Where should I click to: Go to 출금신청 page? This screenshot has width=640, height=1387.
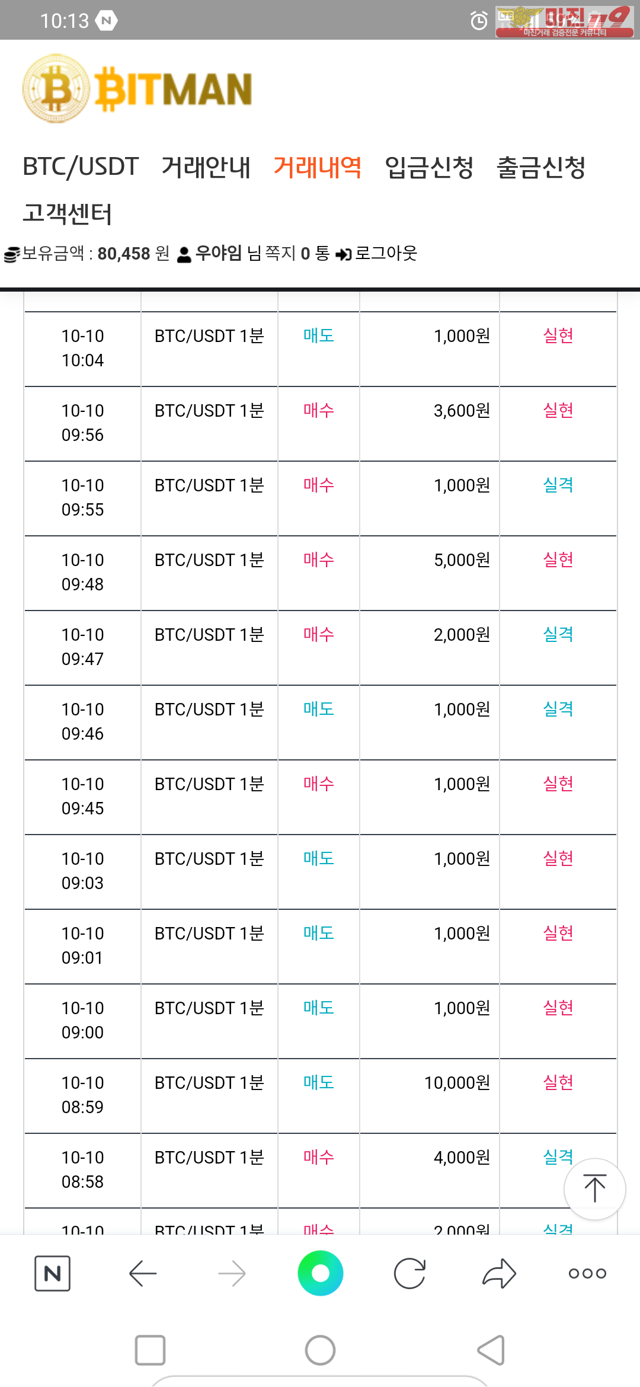click(541, 167)
